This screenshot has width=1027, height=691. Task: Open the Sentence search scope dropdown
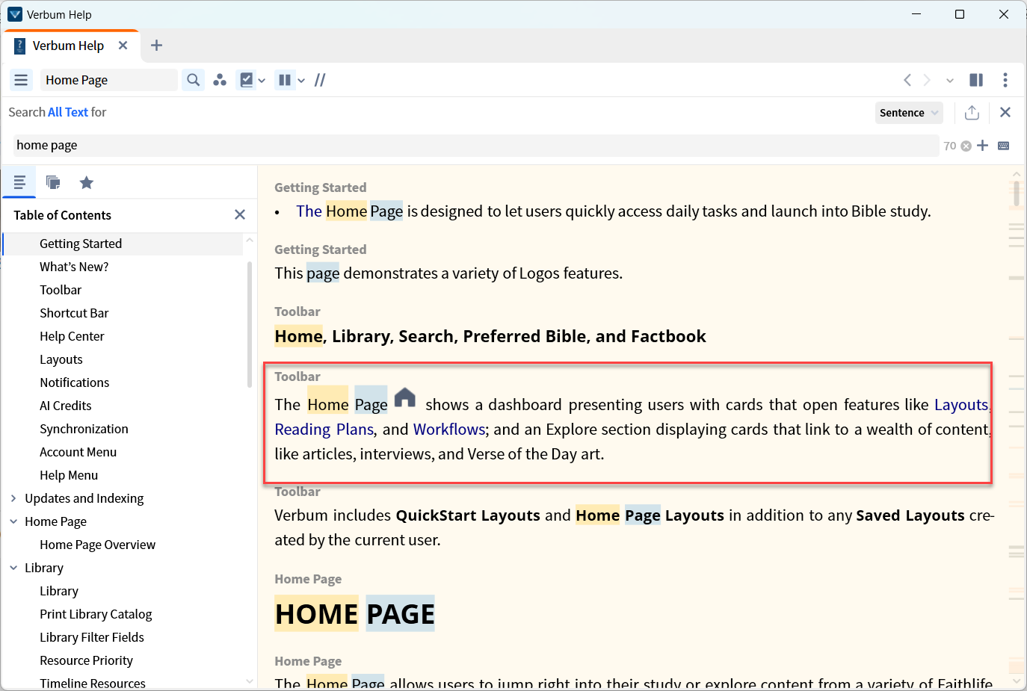coord(909,113)
